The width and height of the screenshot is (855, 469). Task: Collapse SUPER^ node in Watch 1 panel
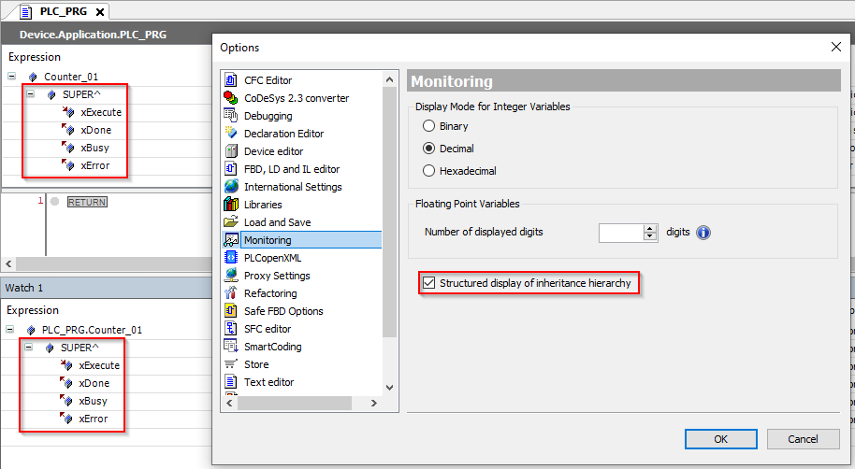click(29, 348)
